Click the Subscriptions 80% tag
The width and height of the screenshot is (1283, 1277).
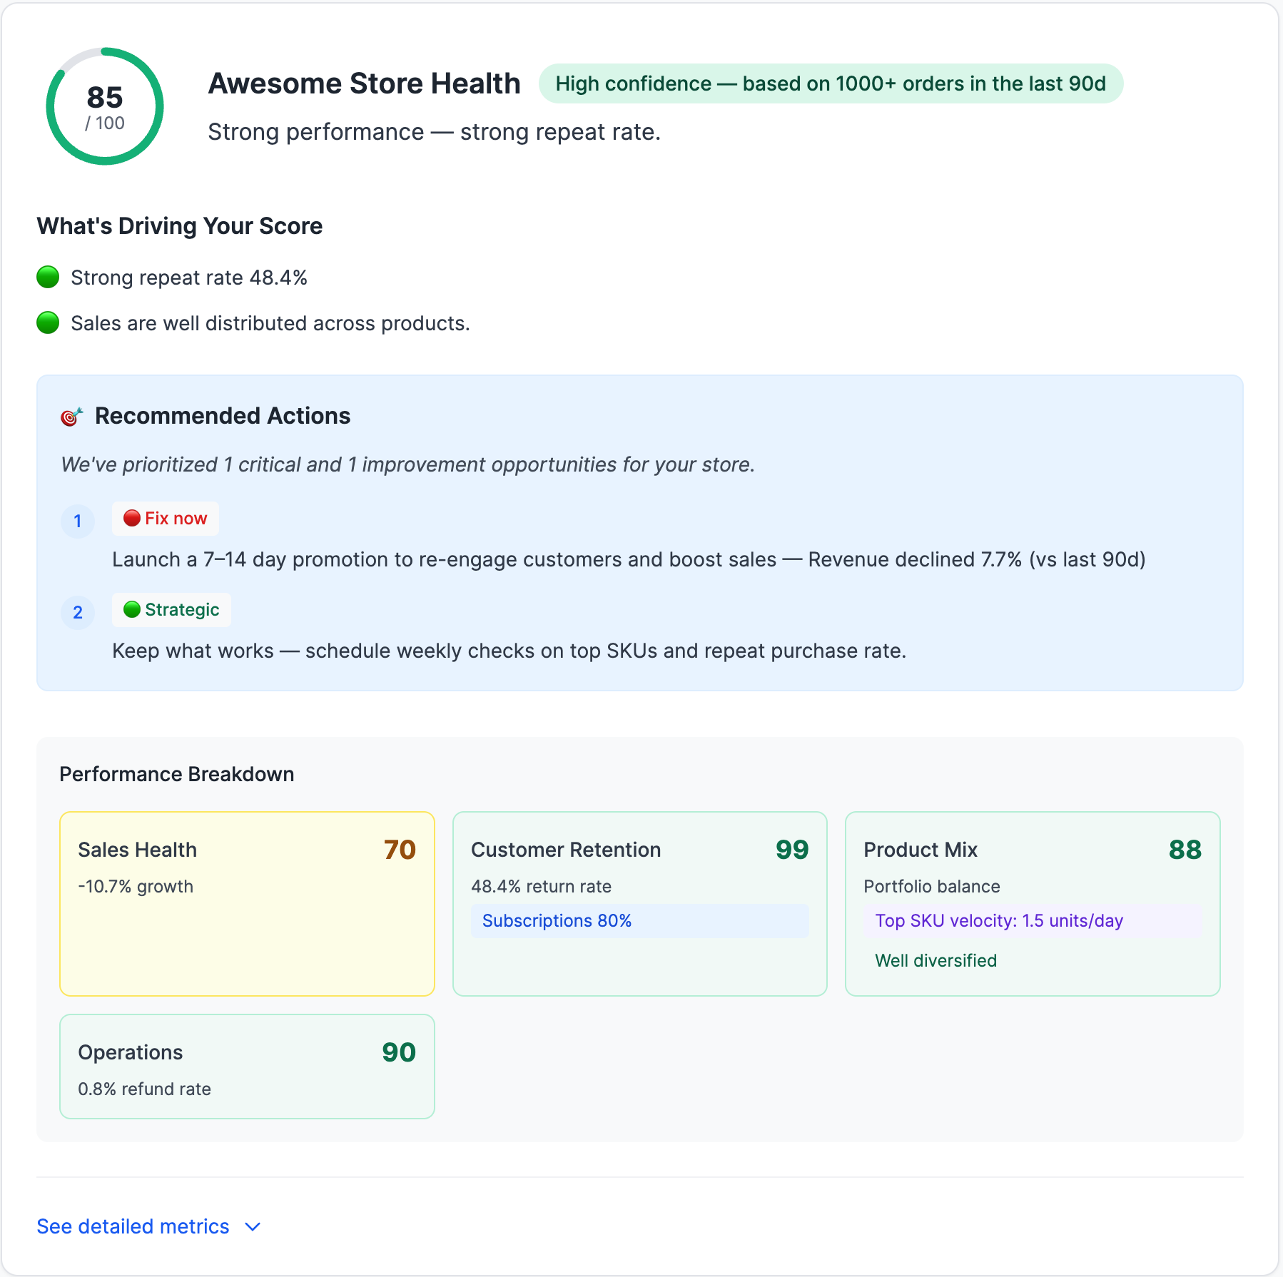click(x=557, y=920)
